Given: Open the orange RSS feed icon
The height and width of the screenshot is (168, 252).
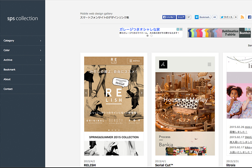Looking at the screenshot, I should click(x=242, y=17).
